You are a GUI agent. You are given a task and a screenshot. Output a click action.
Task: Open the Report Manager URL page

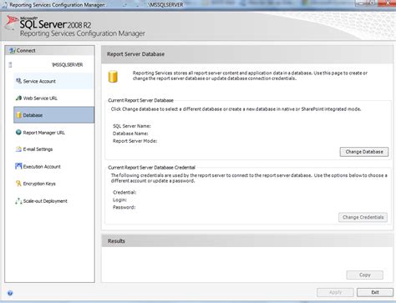pos(53,133)
